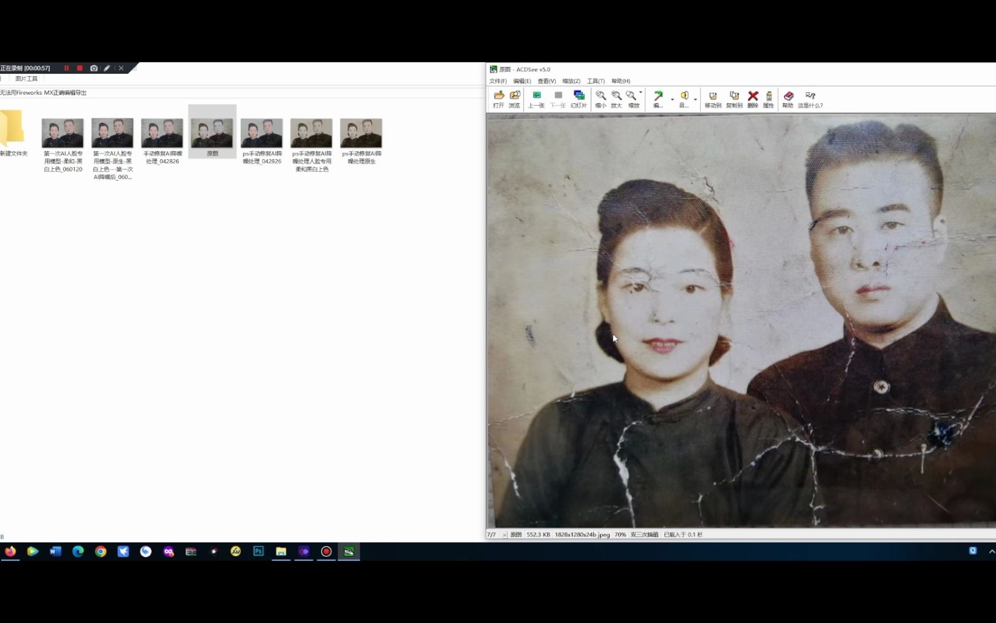This screenshot has height=623, width=996.
Task: Go to previous image with 上一张
Action: point(536,99)
